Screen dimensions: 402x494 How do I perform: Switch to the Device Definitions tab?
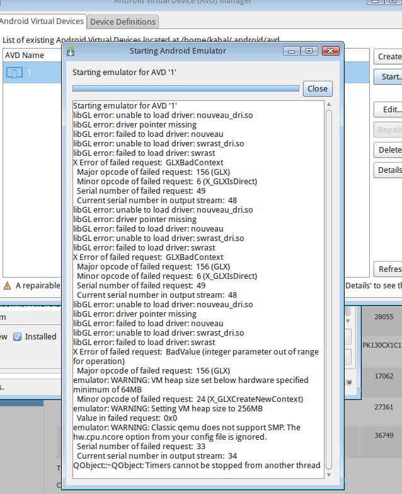123,21
